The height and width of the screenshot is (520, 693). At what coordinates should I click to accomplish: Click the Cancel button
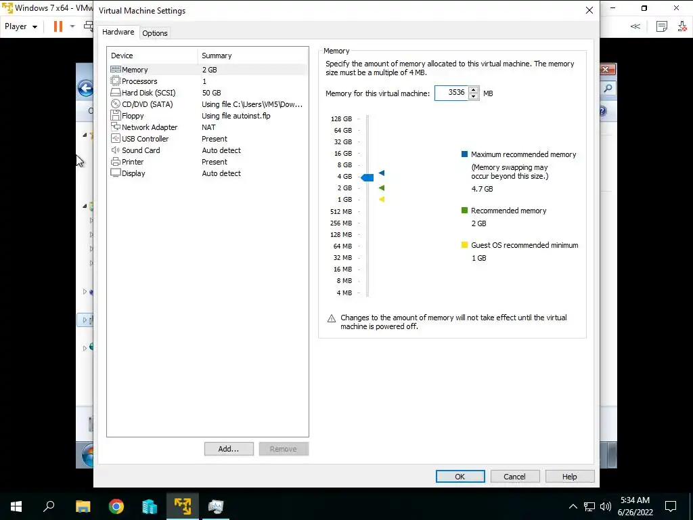[x=514, y=476]
